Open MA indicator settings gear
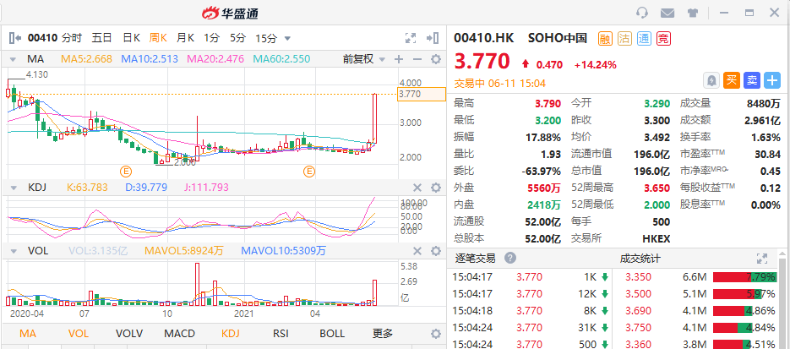Viewport: 790px width, 349px height. [436, 59]
